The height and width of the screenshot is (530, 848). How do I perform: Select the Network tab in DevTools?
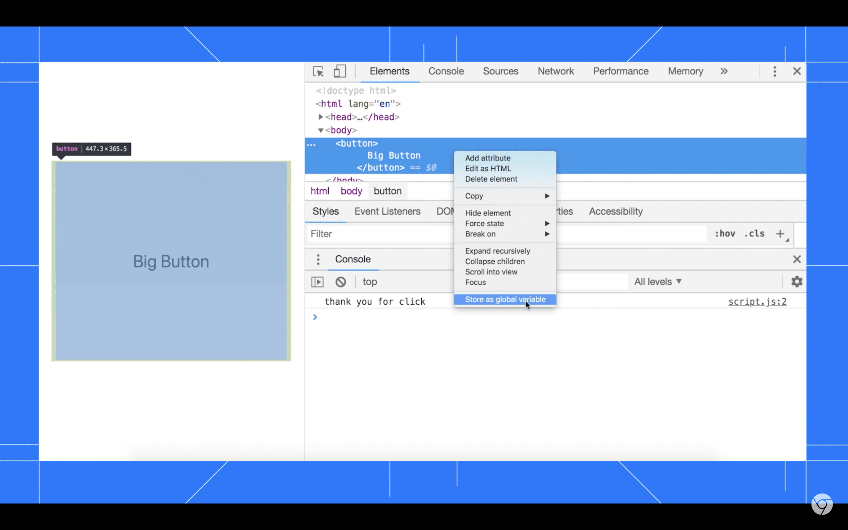[x=556, y=71]
